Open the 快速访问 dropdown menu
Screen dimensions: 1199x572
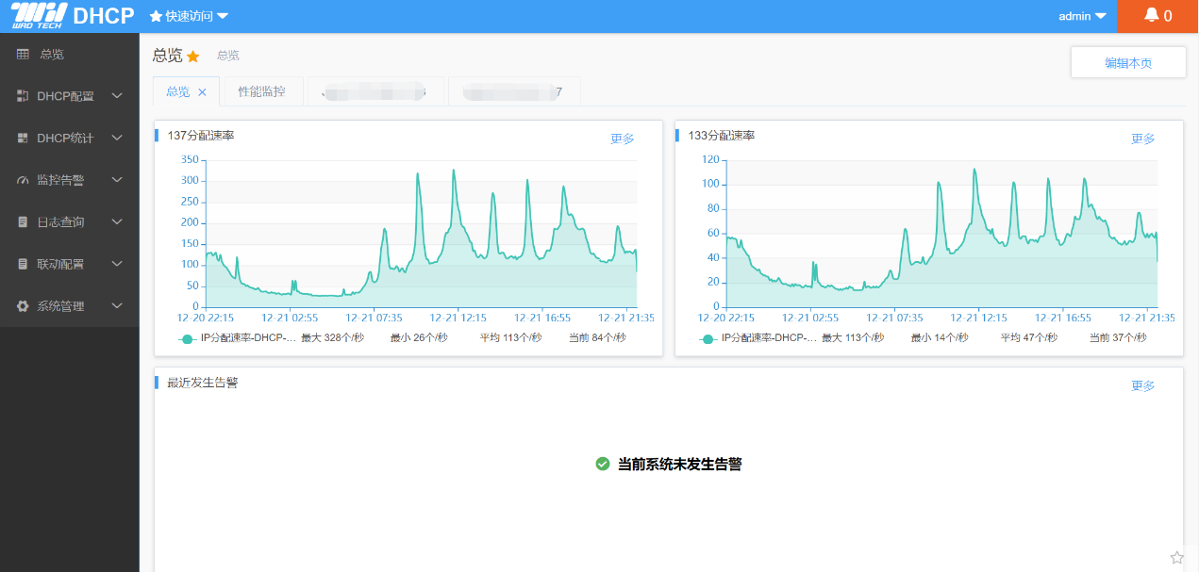click(189, 16)
